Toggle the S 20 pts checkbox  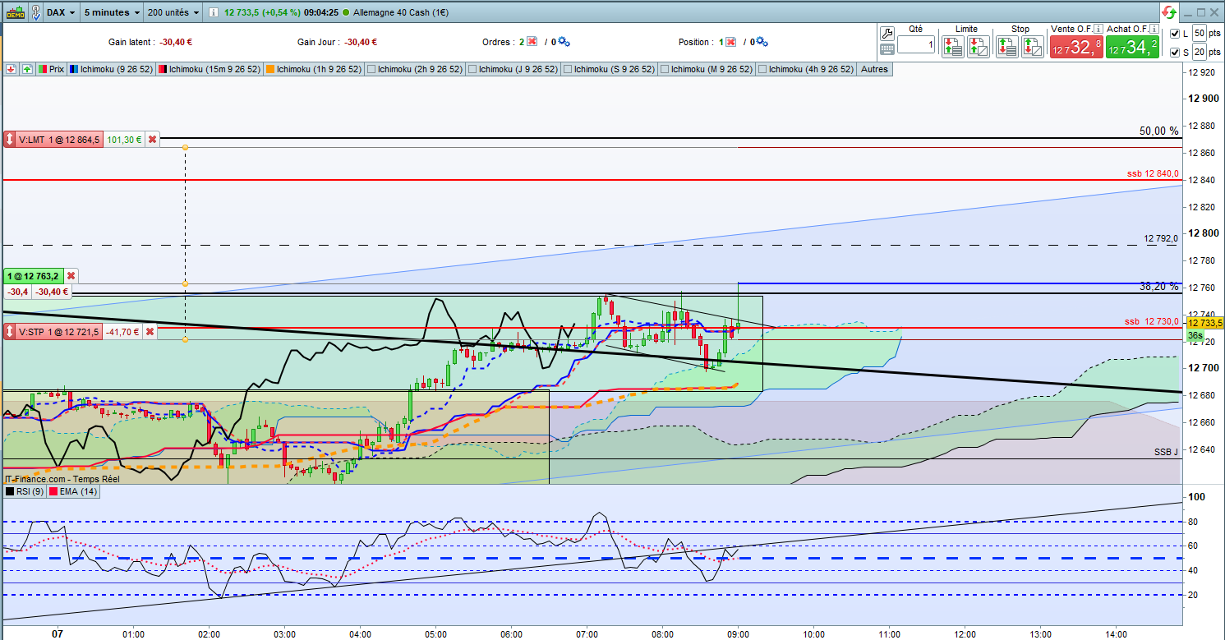click(1174, 53)
